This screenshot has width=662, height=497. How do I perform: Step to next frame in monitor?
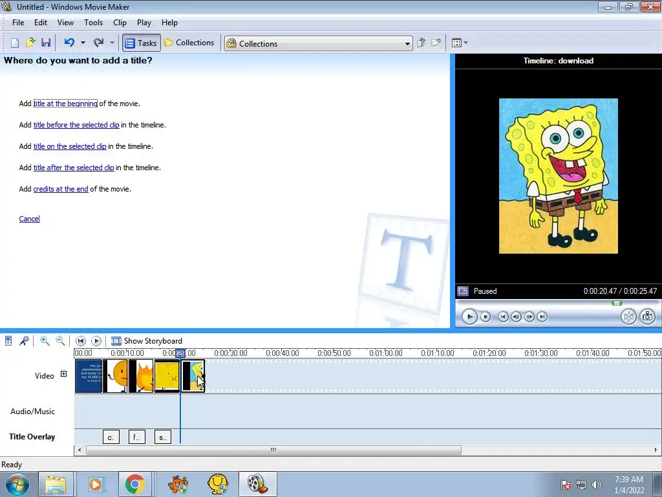(x=529, y=316)
